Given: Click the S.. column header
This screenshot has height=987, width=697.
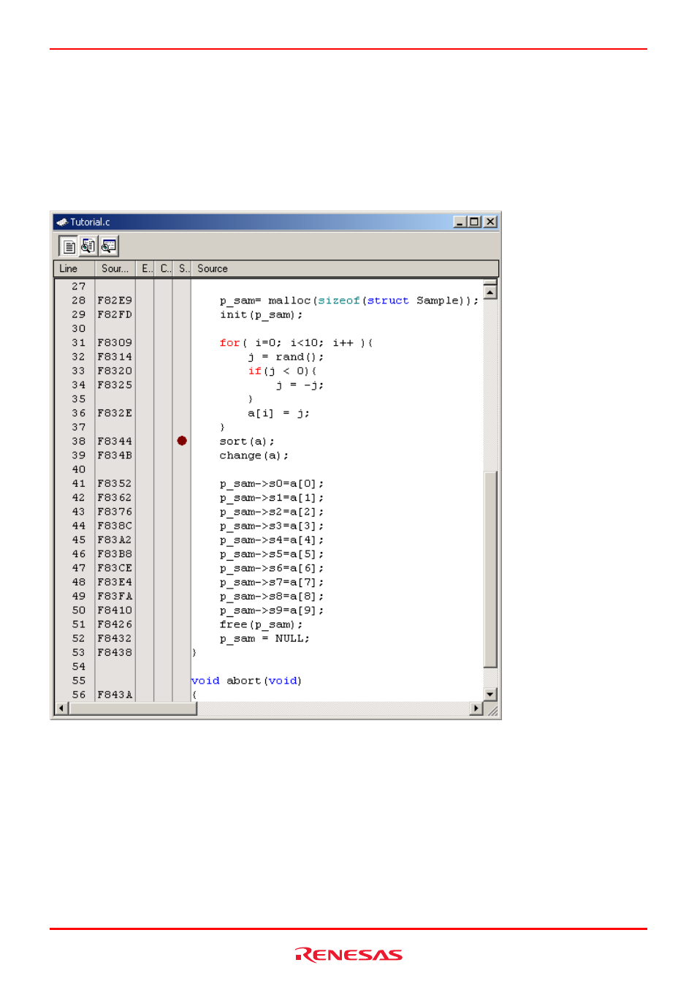Looking at the screenshot, I should coord(182,269).
